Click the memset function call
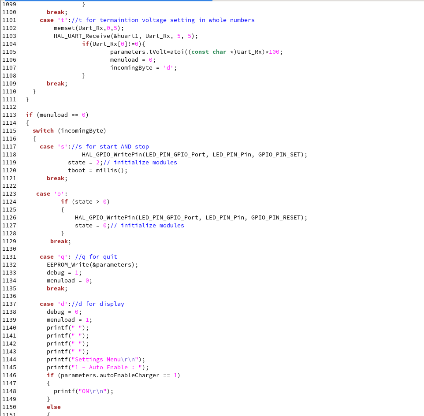 tap(64, 28)
